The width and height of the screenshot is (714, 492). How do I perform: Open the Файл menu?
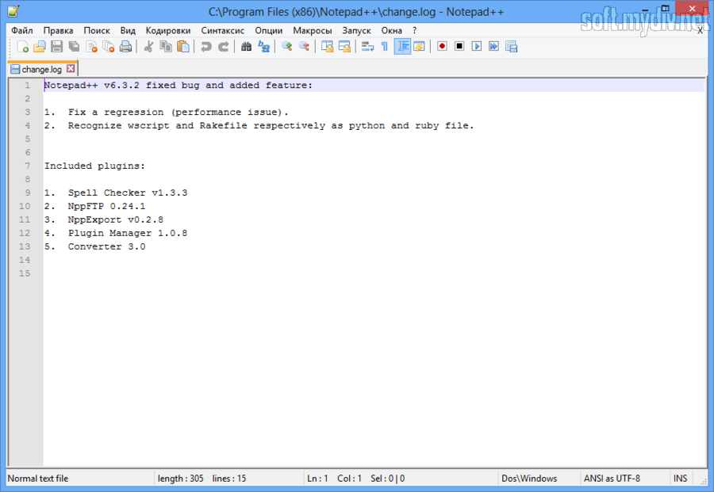click(x=22, y=30)
